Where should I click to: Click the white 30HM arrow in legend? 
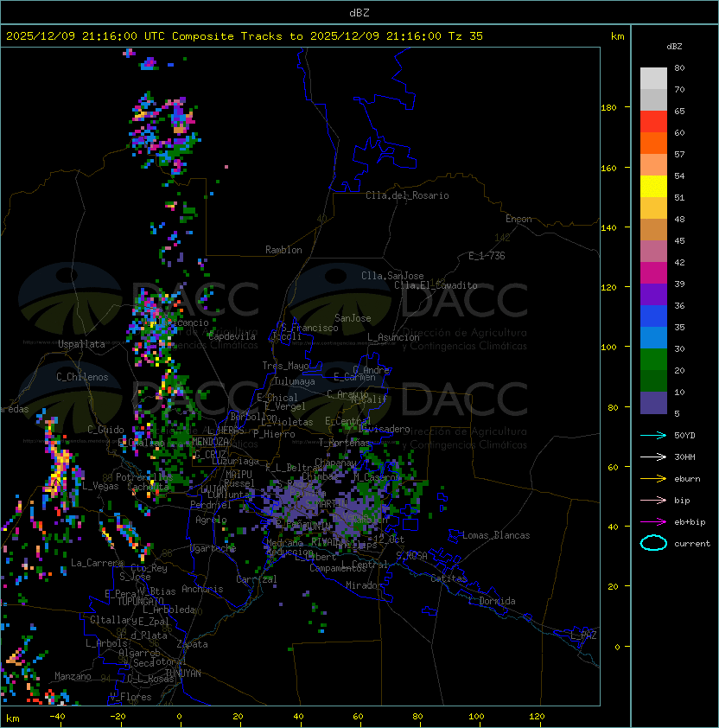pos(653,457)
